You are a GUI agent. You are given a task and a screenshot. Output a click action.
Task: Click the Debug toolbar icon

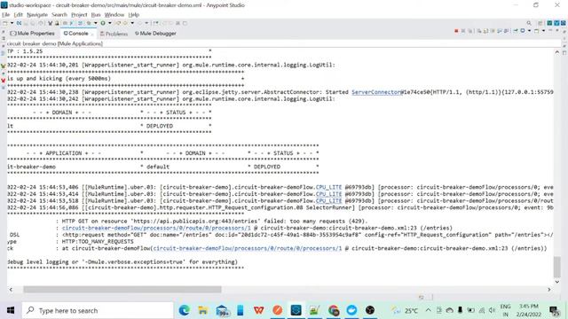point(89,23)
